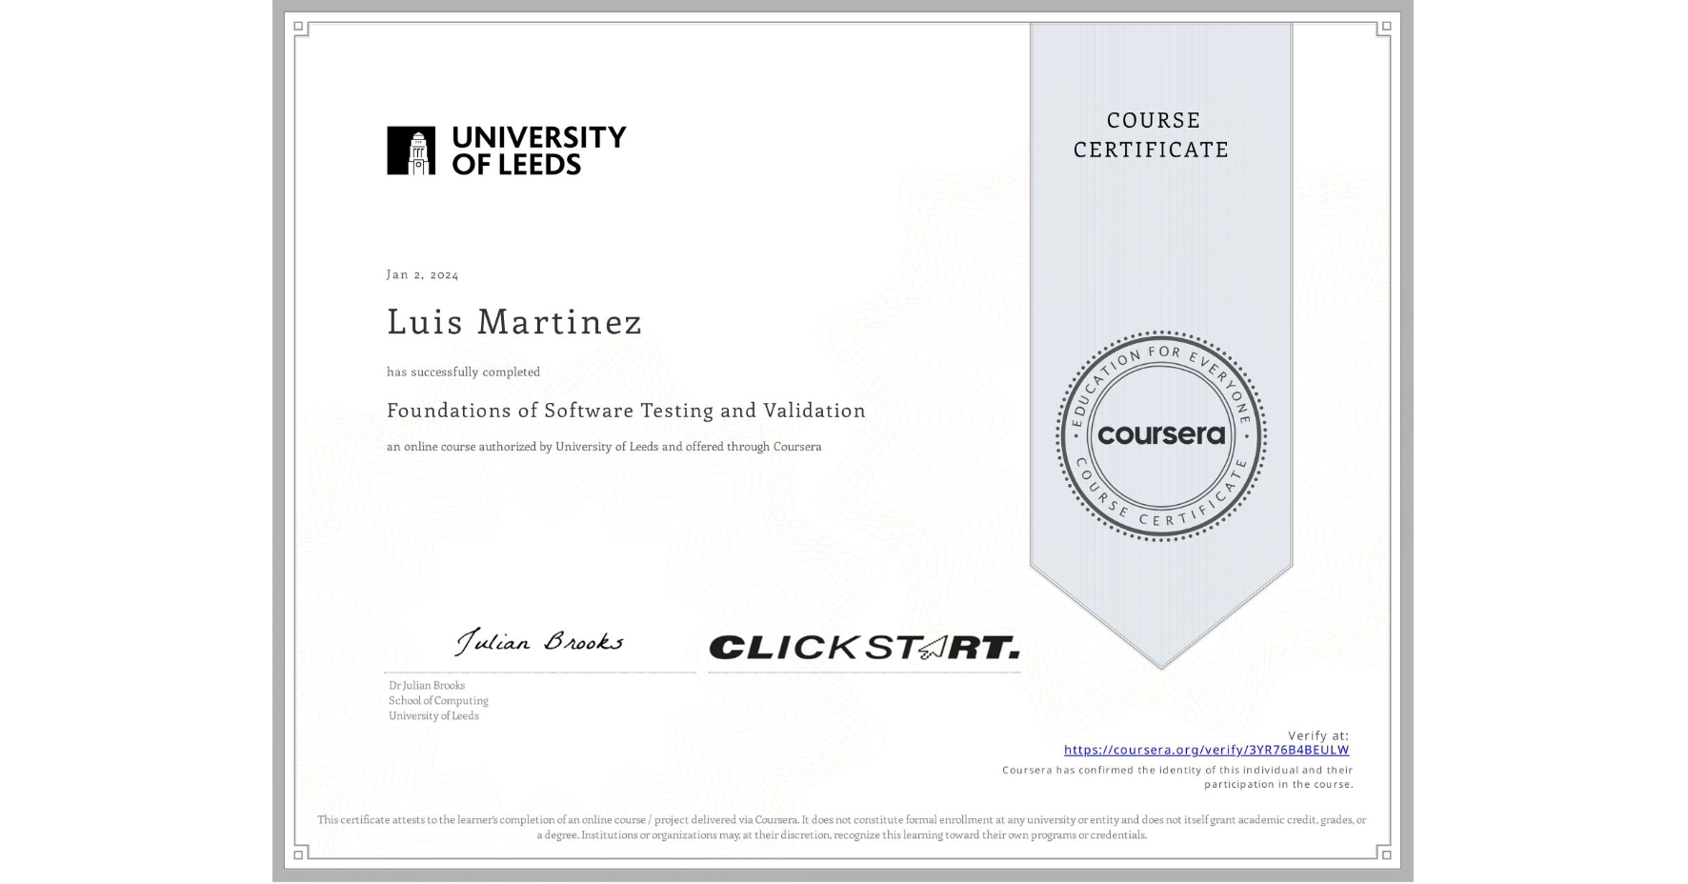Select the name Luis Martinez

(x=514, y=322)
